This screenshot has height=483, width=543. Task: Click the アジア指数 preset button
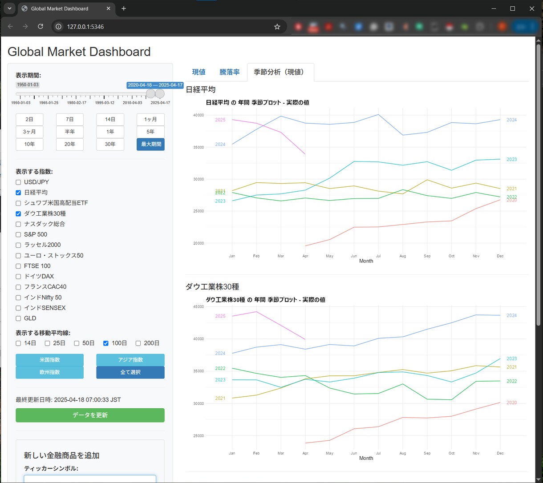[130, 360]
